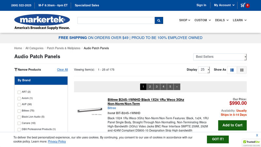Screen dimensions: 261x147
Task: Accept cookies with GOT IT button
Action: point(218,139)
